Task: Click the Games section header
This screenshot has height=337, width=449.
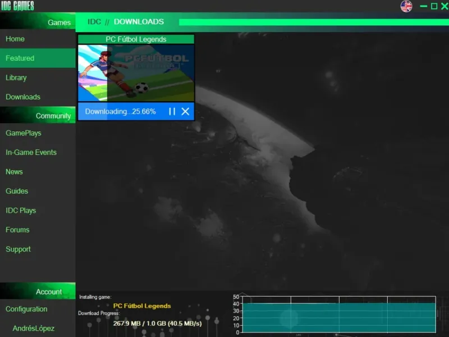Action: pos(38,21)
